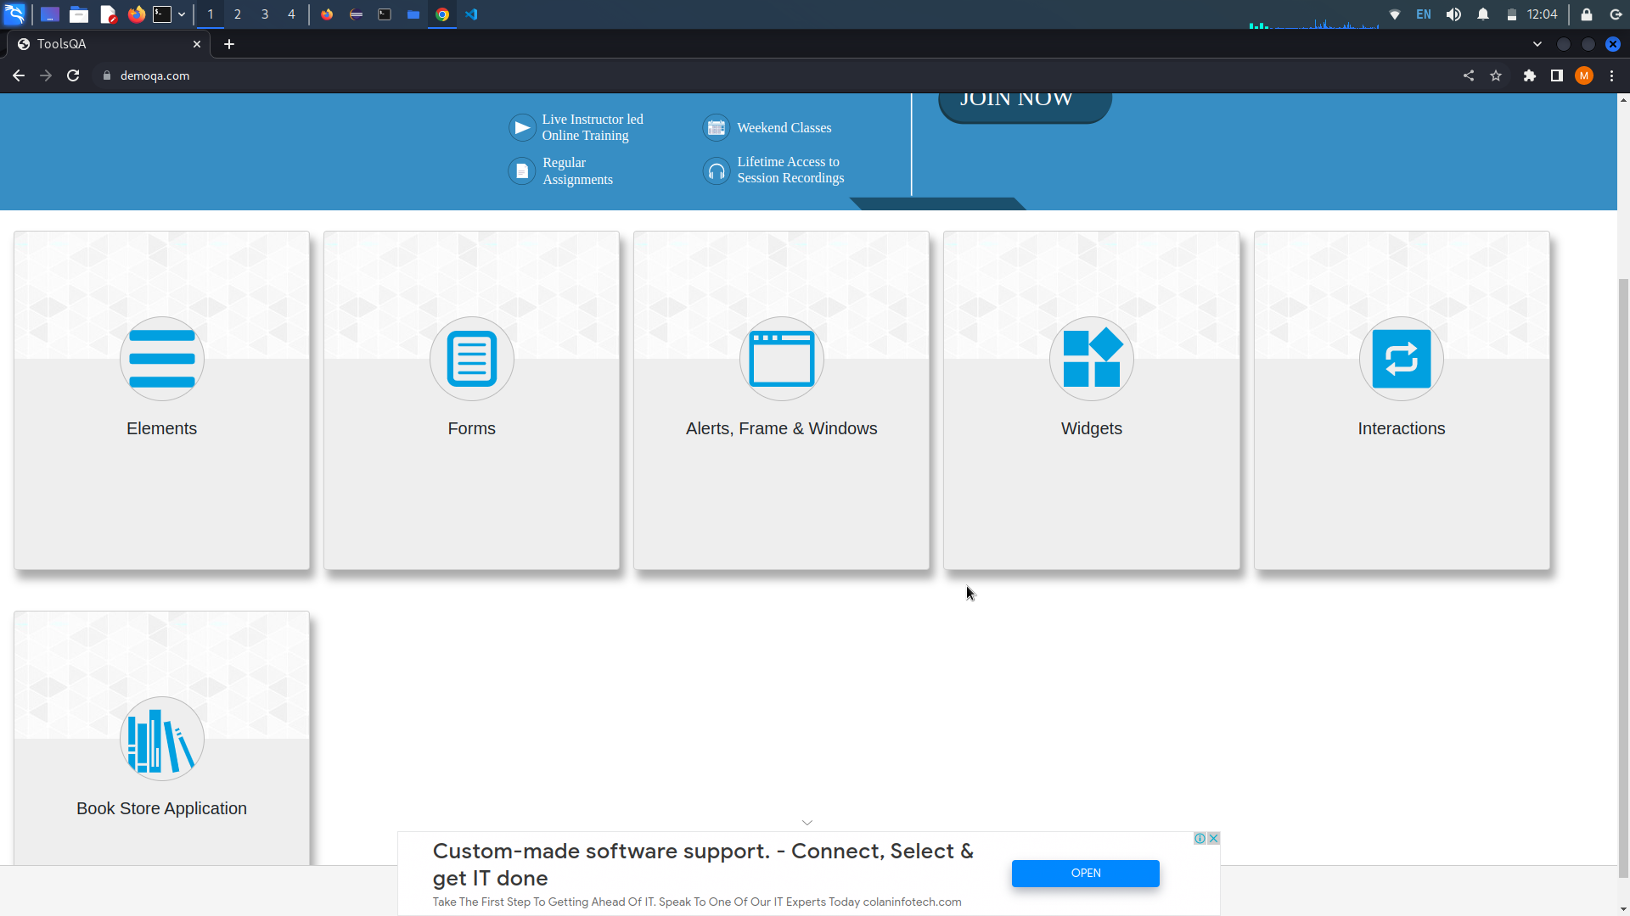This screenshot has height=916, width=1630.
Task: Click the OPEN ad button
Action: (x=1085, y=873)
